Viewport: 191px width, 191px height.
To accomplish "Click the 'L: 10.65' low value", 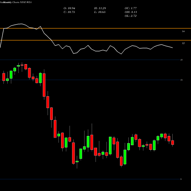I will coord(100,12).
